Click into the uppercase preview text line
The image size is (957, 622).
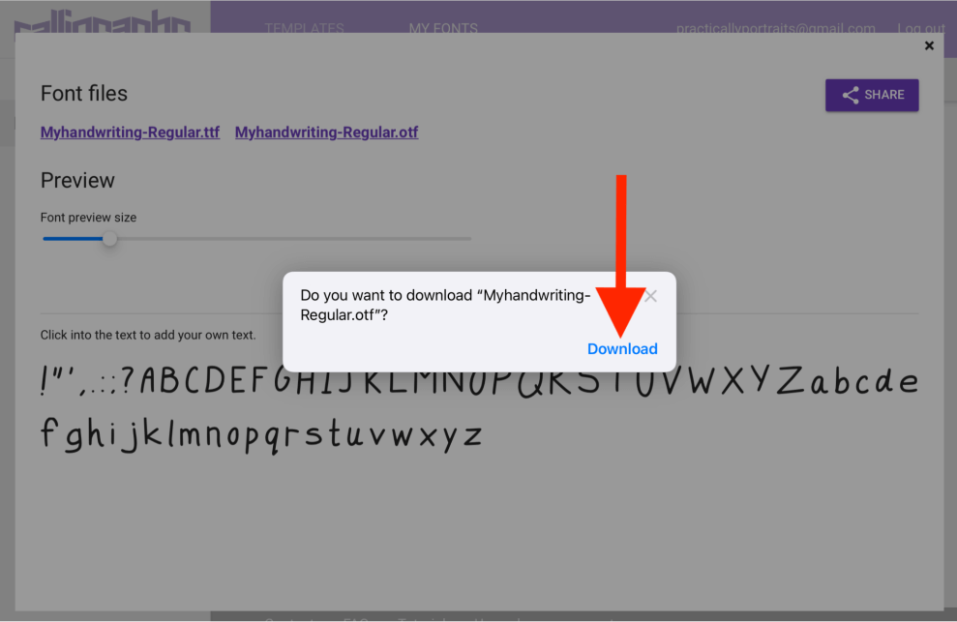tap(479, 381)
